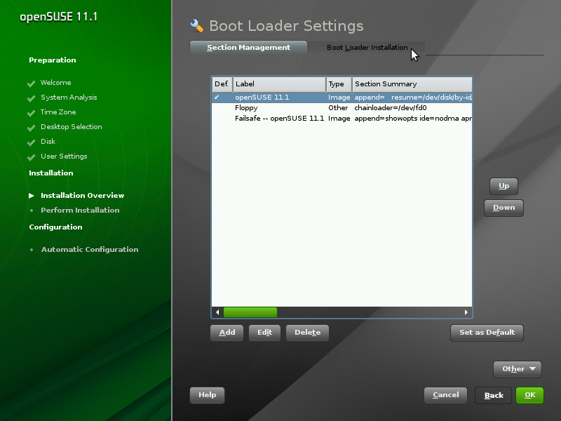Click the chainloader=/dev/fd0 summary cell

click(391, 108)
